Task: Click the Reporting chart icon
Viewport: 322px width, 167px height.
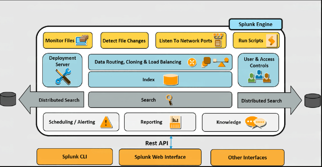Action: (x=175, y=122)
